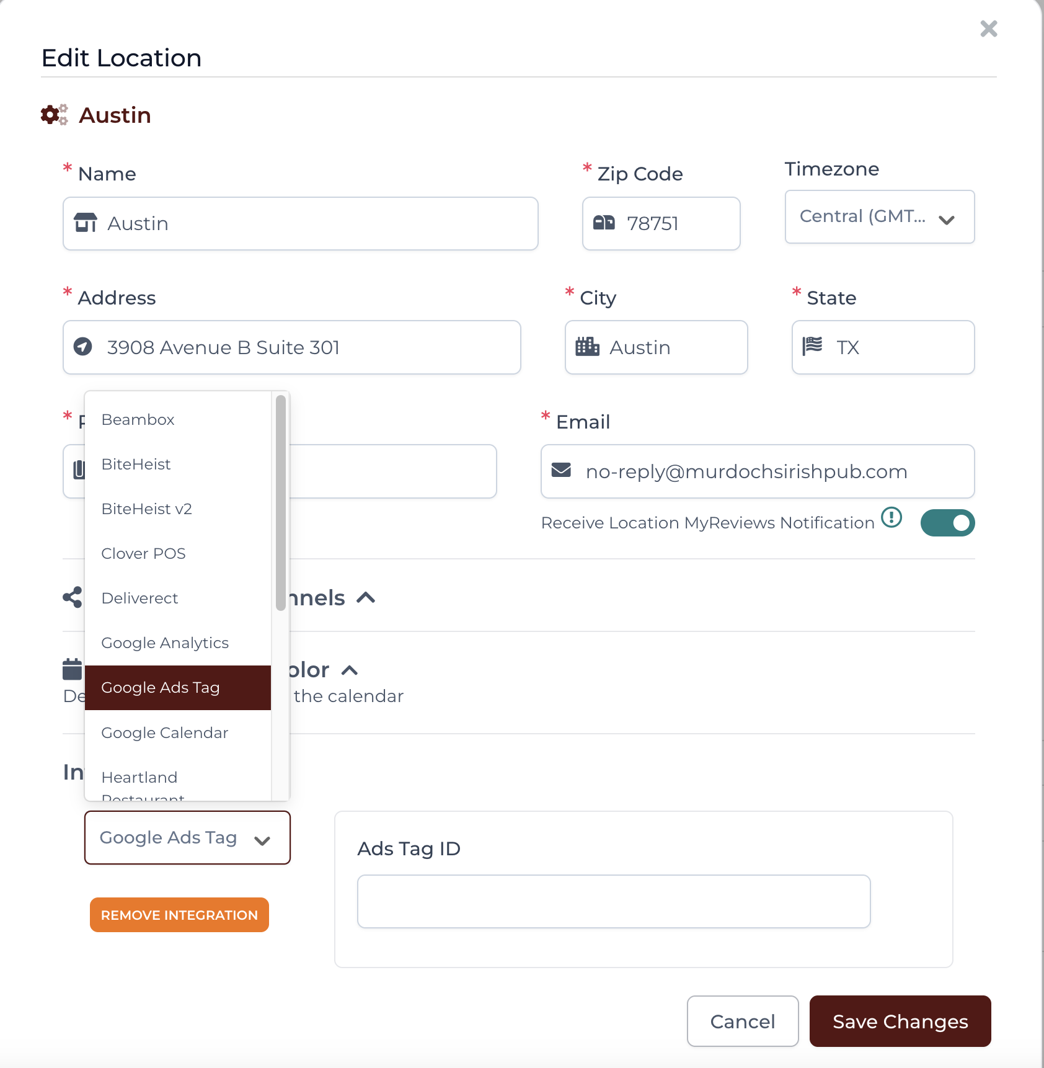Click the Remove Integration button
Screen dimensions: 1044x1068
click(179, 915)
